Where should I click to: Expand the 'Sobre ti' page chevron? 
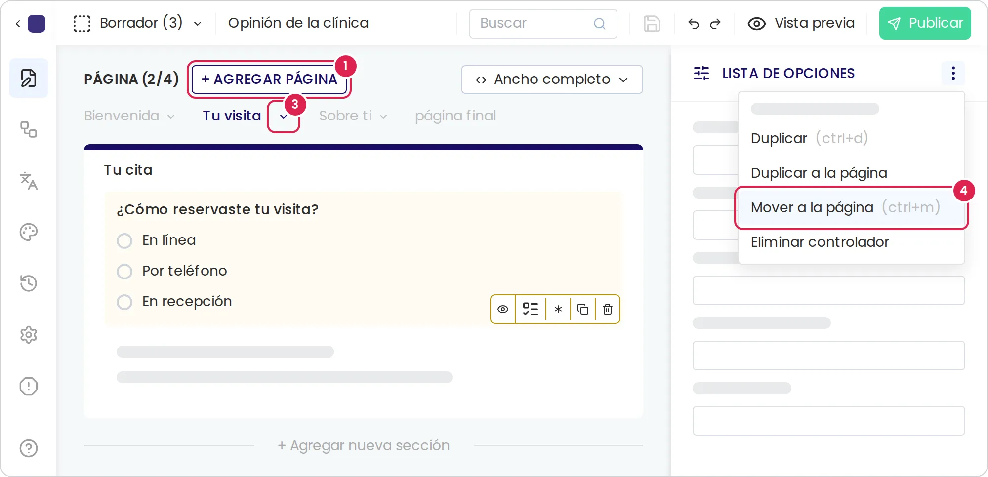[x=383, y=117]
